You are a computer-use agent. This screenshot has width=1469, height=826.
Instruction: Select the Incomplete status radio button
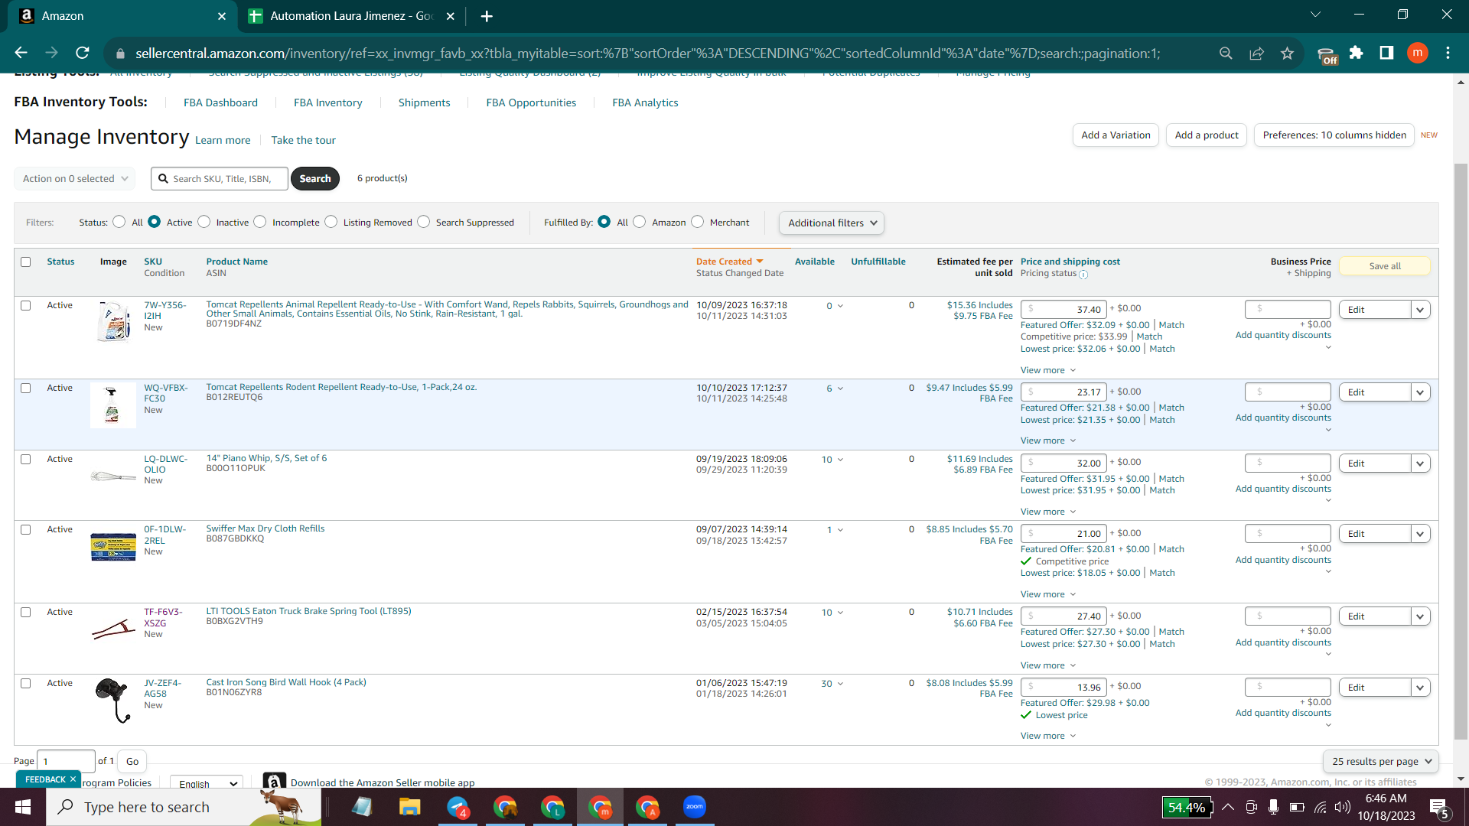[260, 222]
